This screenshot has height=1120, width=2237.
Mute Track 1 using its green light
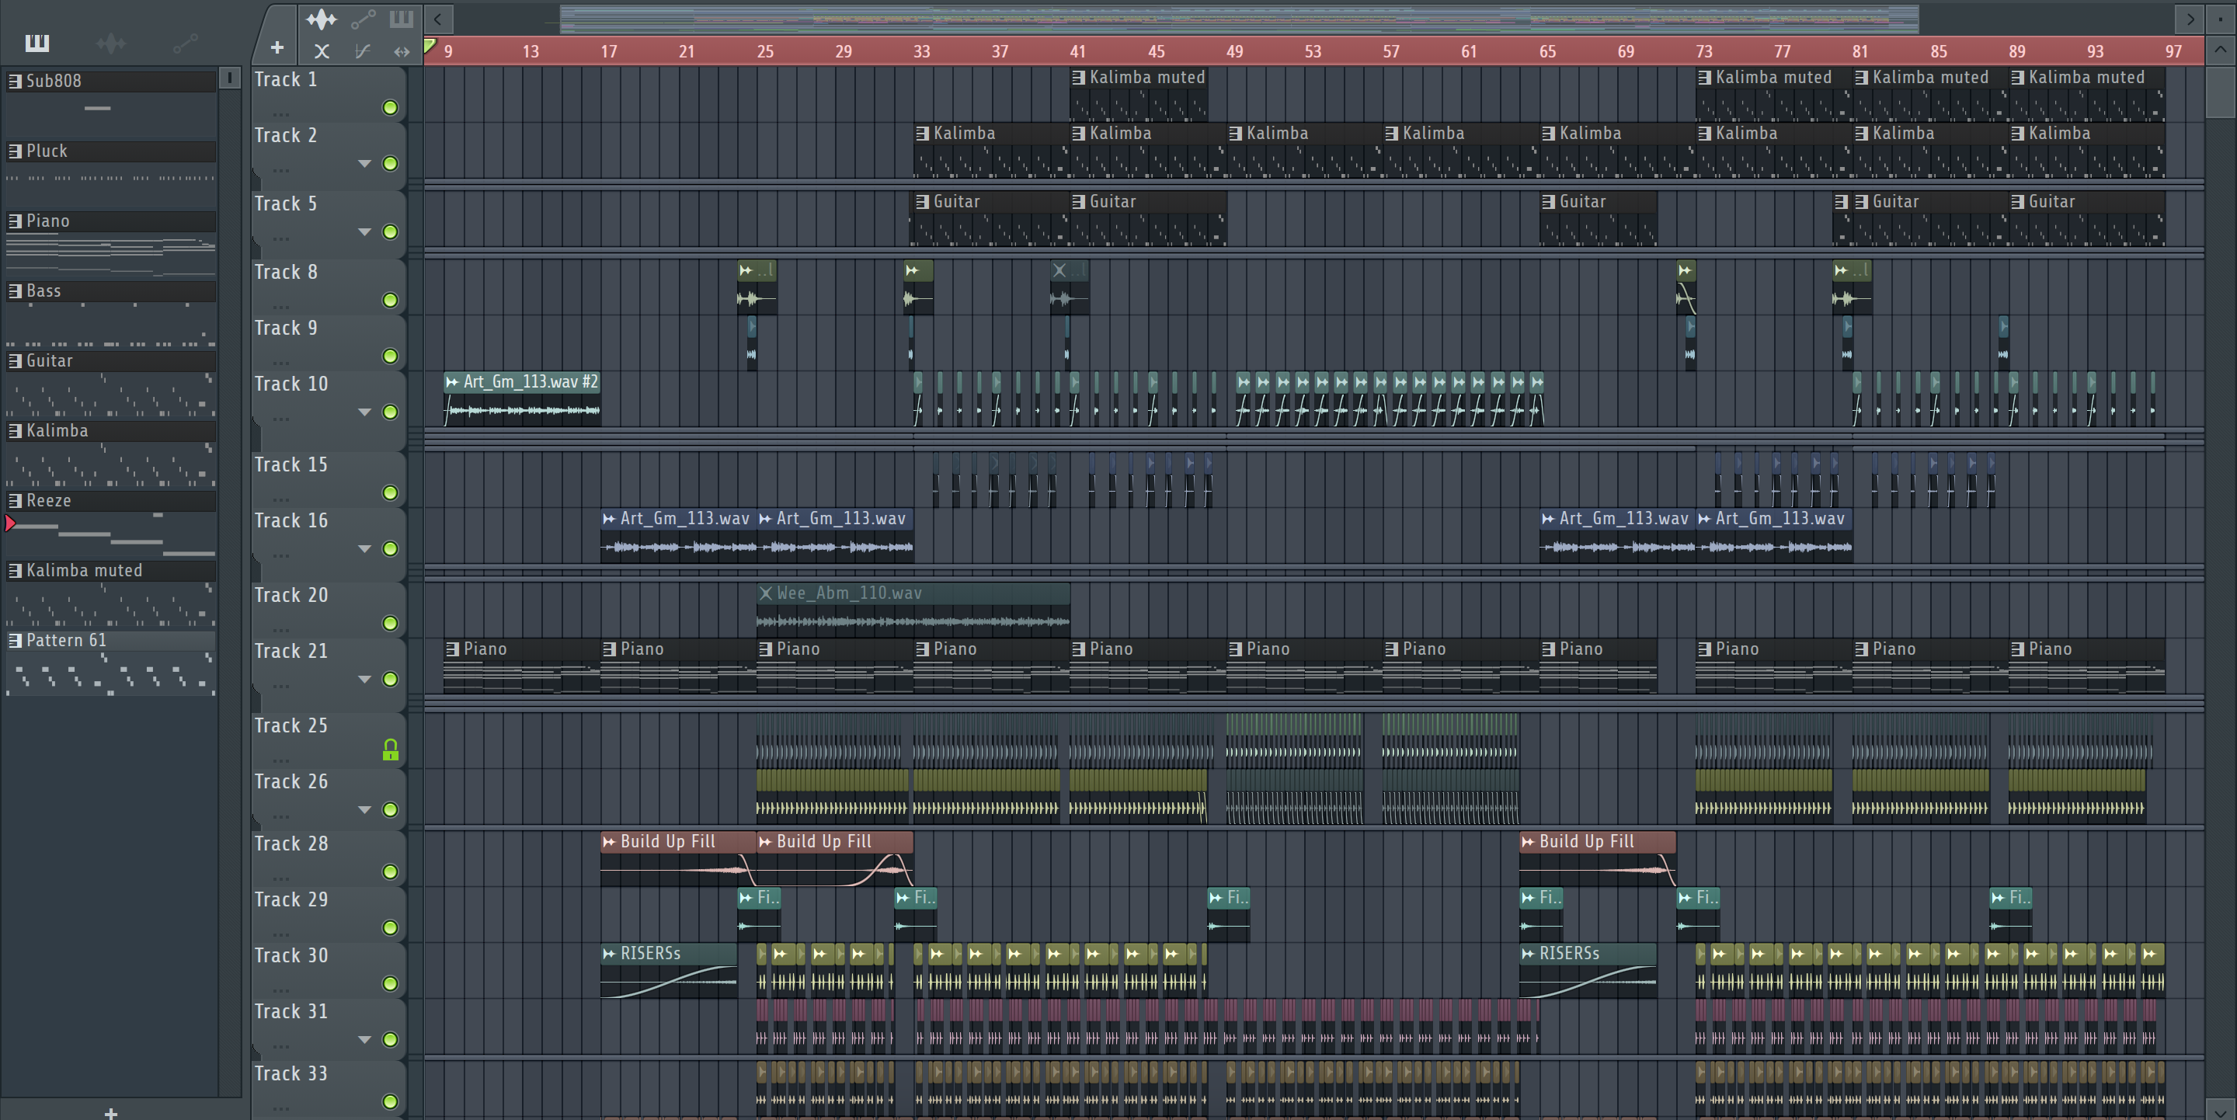pos(391,108)
